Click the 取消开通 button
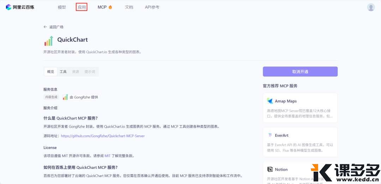Image resolution: width=381 pixels, height=184 pixels. (300, 72)
